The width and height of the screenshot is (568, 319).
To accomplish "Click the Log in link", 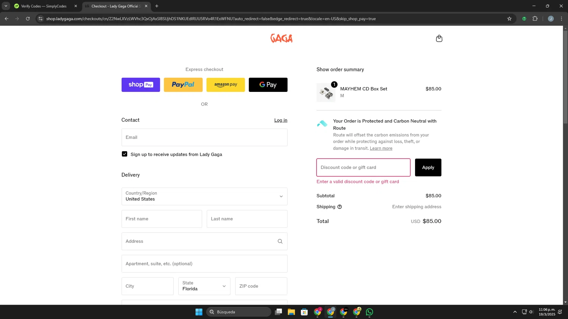I will (281, 120).
